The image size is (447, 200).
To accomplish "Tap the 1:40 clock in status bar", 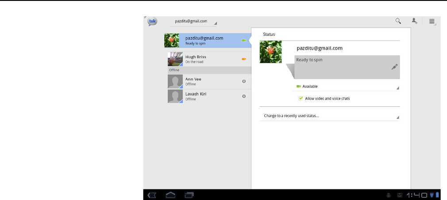I will pyautogui.click(x=417, y=195).
